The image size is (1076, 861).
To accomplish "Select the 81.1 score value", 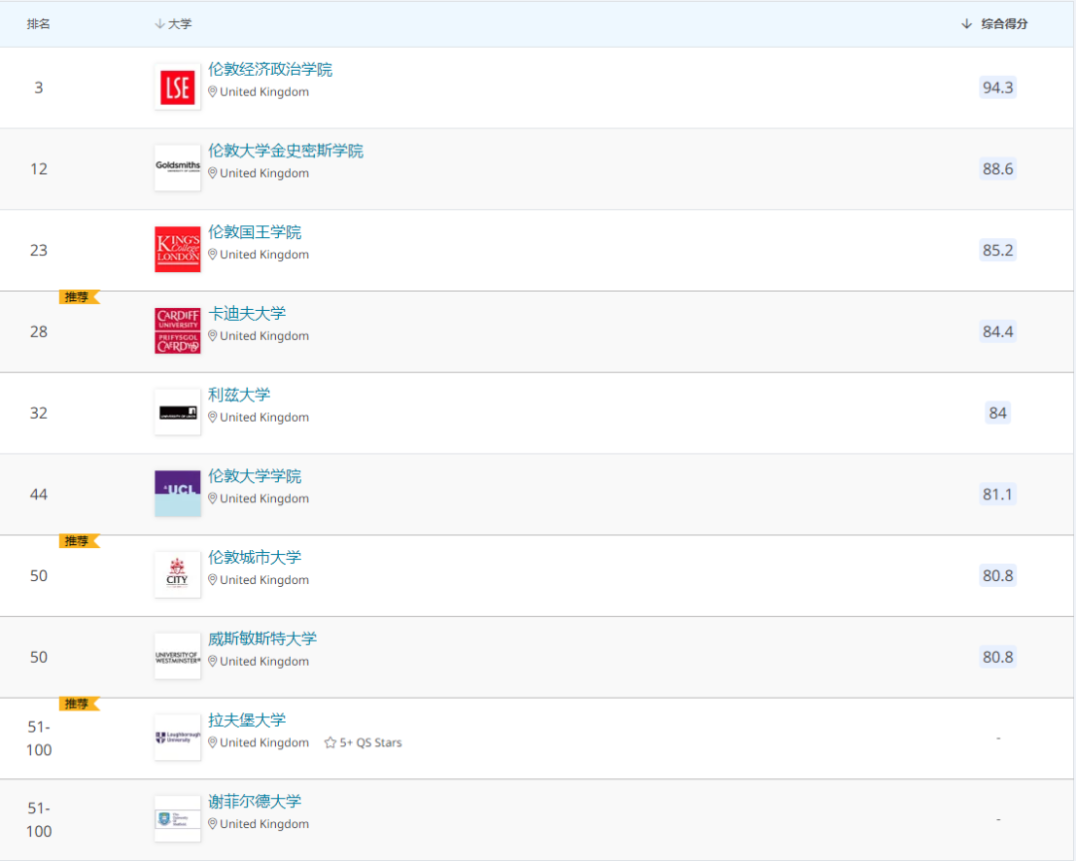I will coord(997,494).
